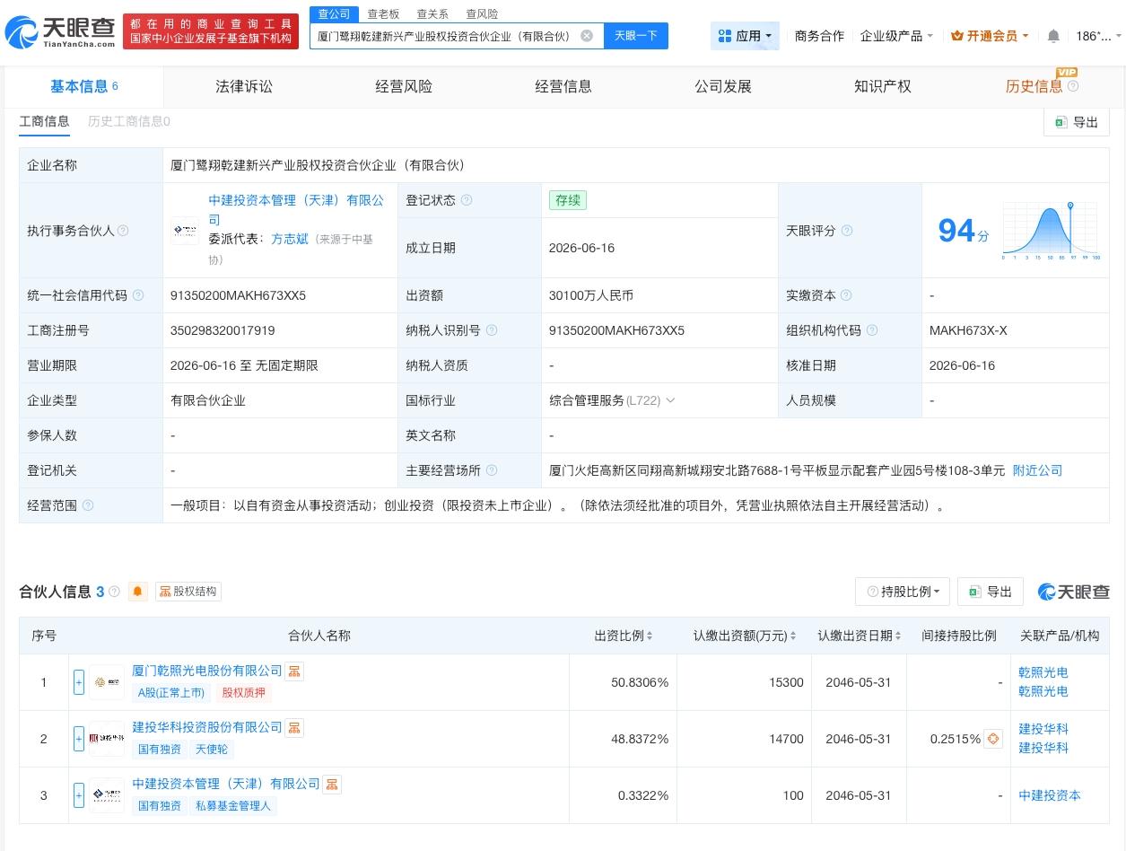
Task: Click the help icon beside 统一社会信用代码
Action: point(137,295)
